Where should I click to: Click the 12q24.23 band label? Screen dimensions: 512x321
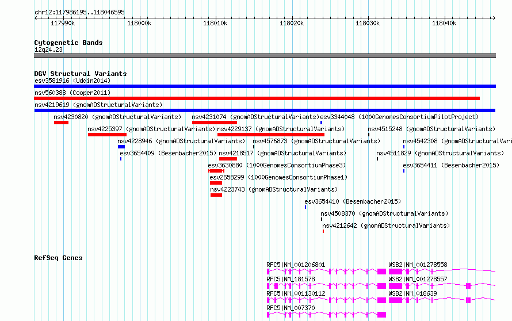tap(48, 49)
